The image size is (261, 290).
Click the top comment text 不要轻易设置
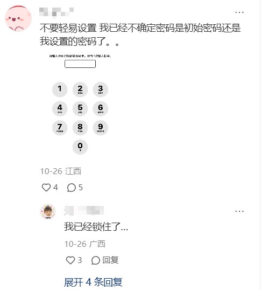(x=68, y=28)
